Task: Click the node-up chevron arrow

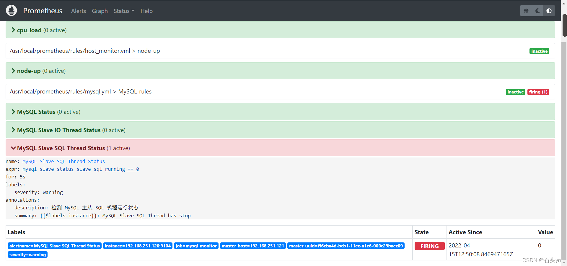Action: pyautogui.click(x=13, y=71)
